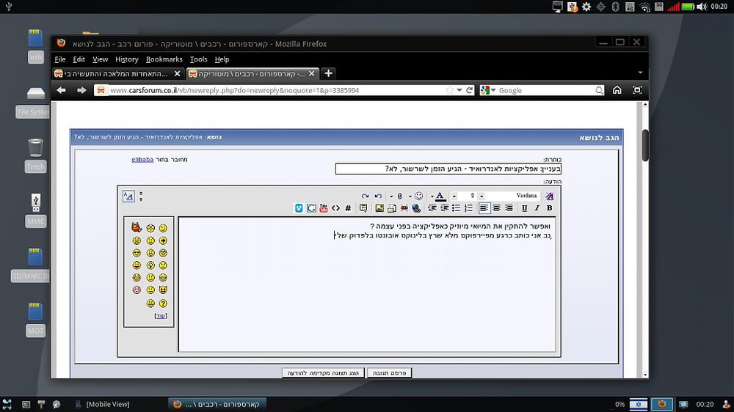Open the elibaba user profile link
The width and height of the screenshot is (734, 412).
[x=142, y=160]
